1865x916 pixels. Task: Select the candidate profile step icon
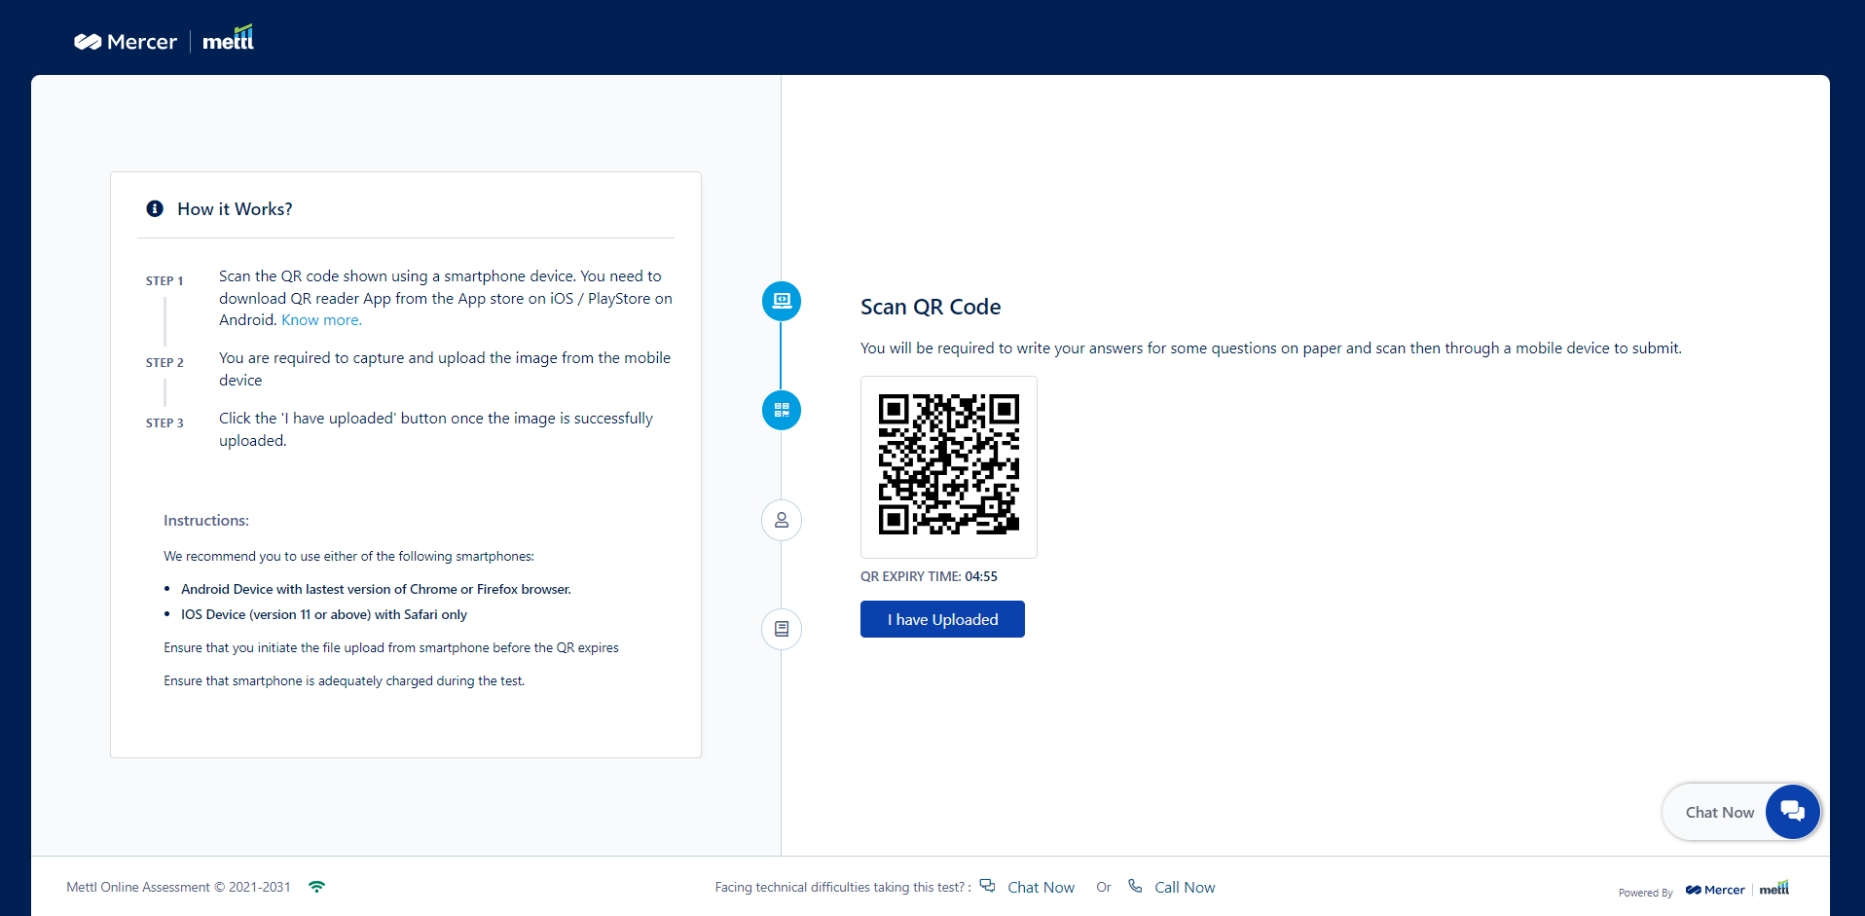(x=782, y=520)
